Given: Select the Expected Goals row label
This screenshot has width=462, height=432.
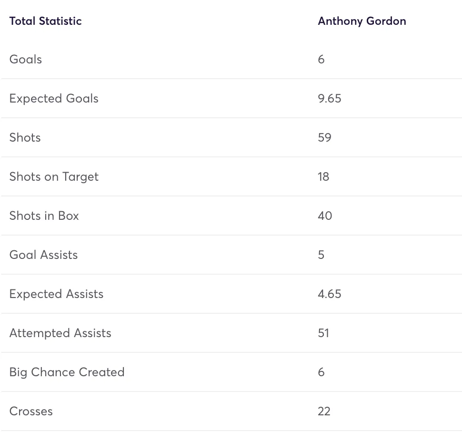Looking at the screenshot, I should click(54, 99).
